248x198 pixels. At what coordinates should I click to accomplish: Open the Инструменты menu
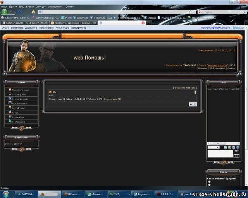click(56, 7)
